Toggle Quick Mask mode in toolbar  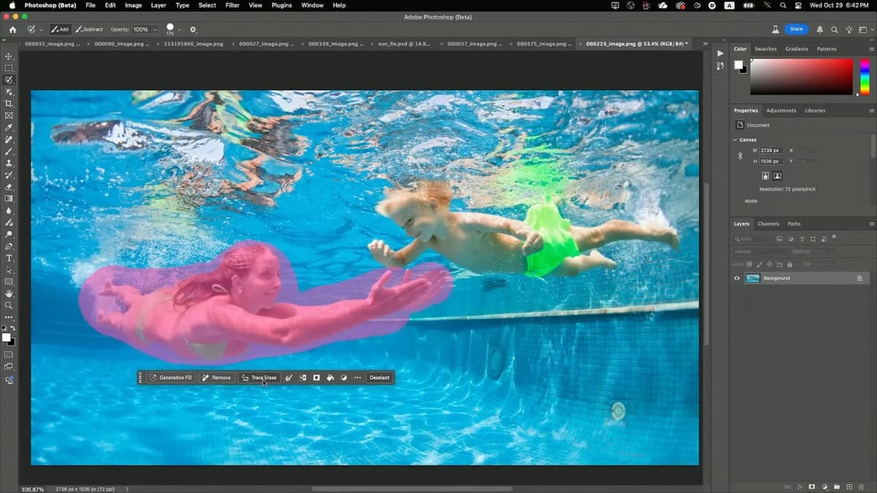(9, 355)
